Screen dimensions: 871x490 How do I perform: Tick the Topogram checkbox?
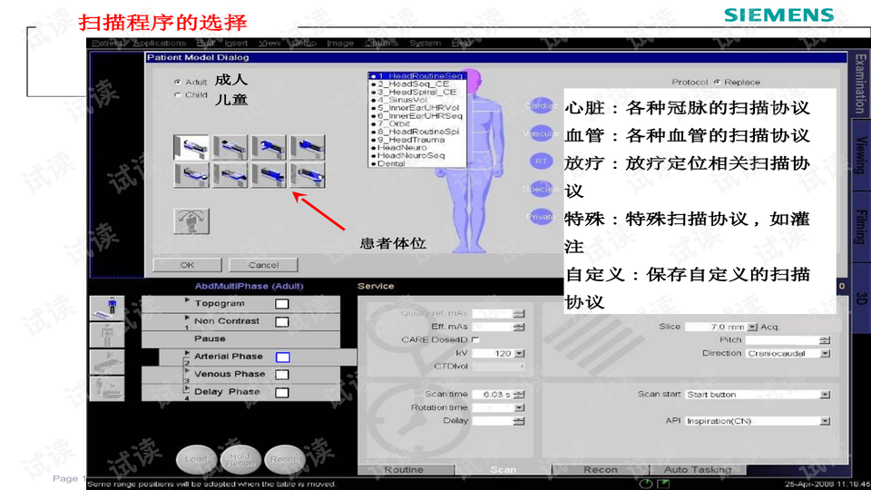tap(282, 304)
